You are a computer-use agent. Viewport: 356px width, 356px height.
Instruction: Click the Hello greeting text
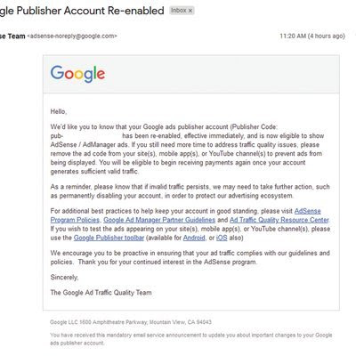coord(59,111)
